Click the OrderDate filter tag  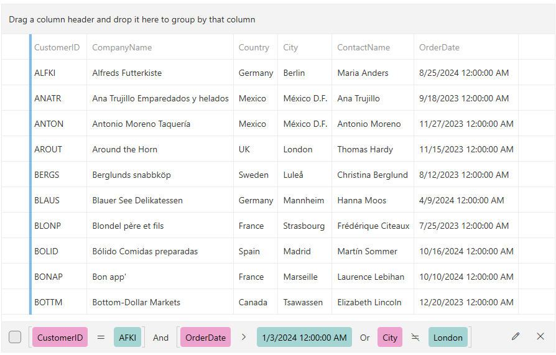click(205, 338)
